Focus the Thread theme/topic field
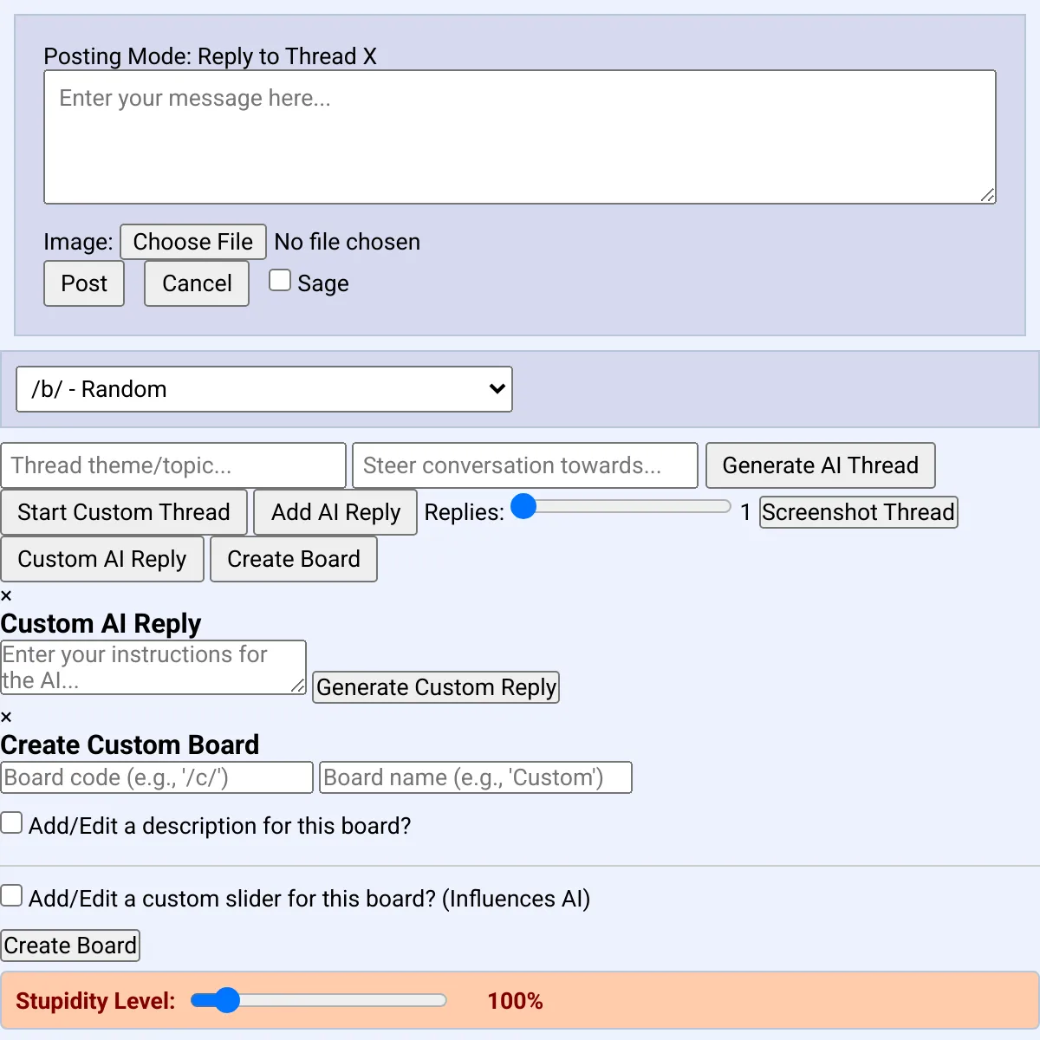1040x1040 pixels. click(173, 465)
